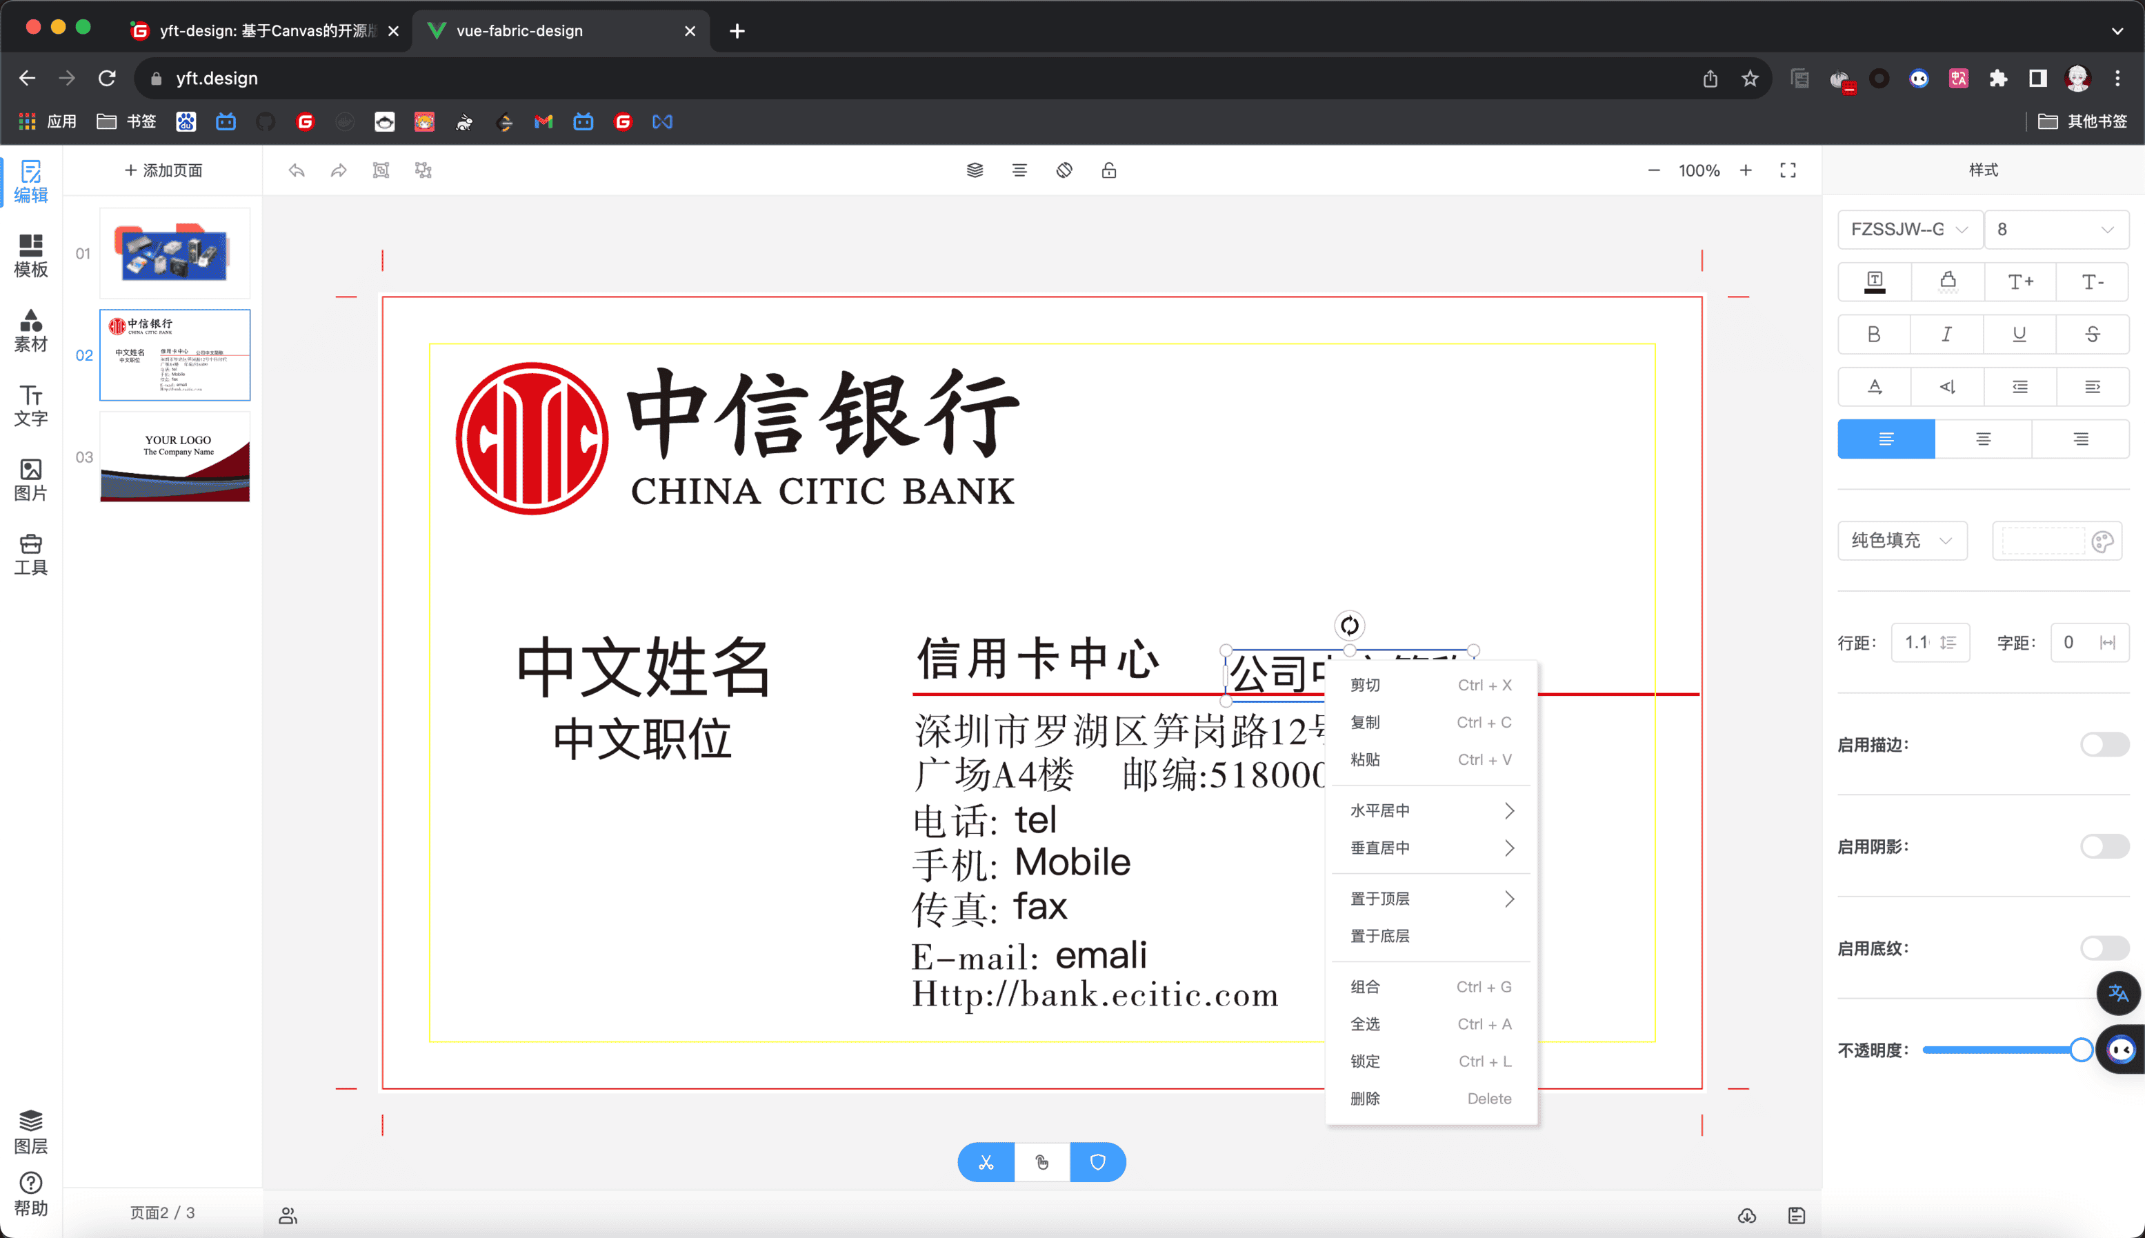
Task: Open the FZSSJW font family dropdown
Action: (x=1910, y=230)
